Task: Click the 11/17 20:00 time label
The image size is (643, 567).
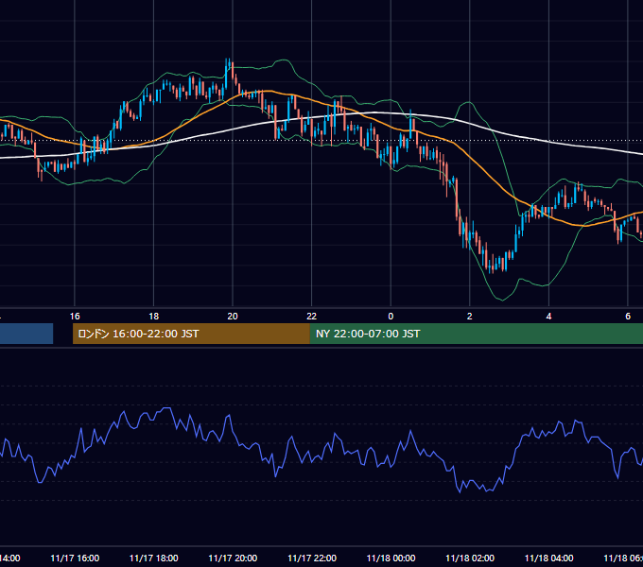Action: (x=233, y=558)
